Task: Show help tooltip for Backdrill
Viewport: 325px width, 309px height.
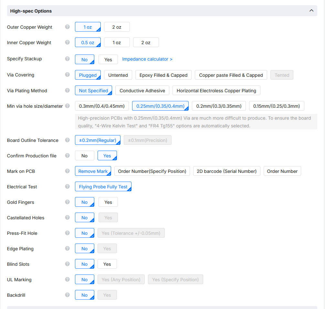Action: pyautogui.click(x=68, y=295)
